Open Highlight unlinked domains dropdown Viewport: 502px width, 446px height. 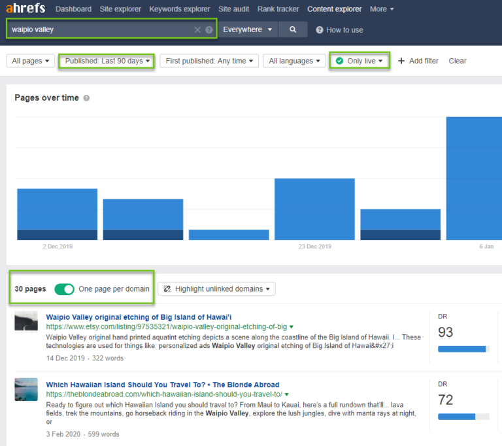point(216,289)
